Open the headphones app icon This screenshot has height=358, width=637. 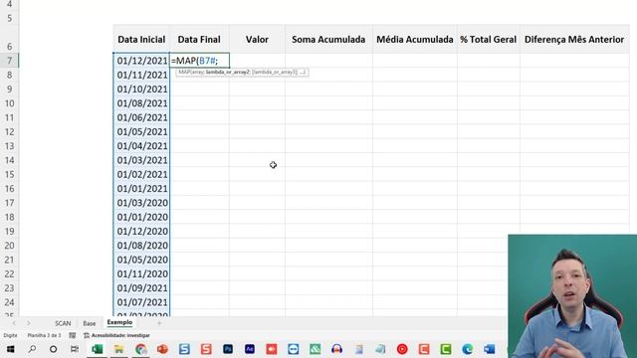click(x=336, y=349)
